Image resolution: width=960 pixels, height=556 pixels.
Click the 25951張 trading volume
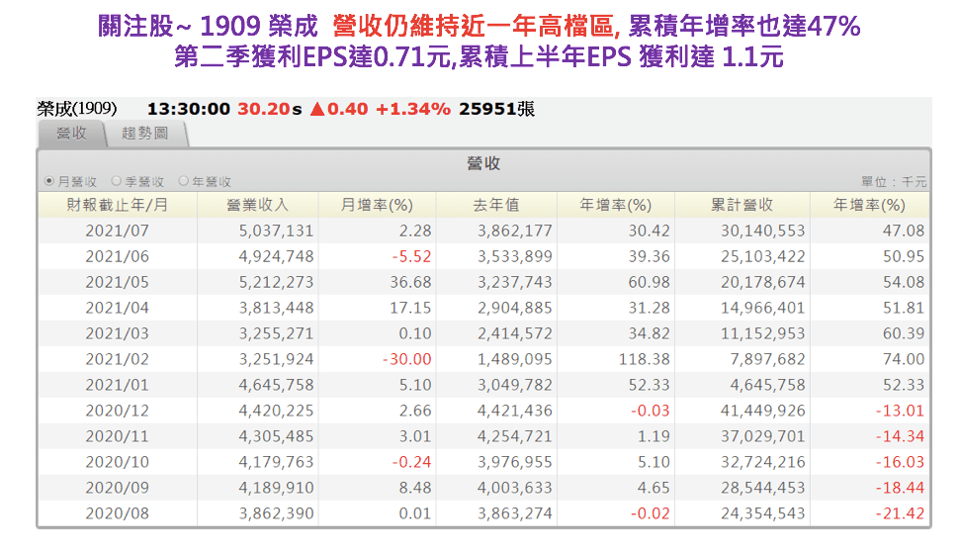pyautogui.click(x=498, y=109)
